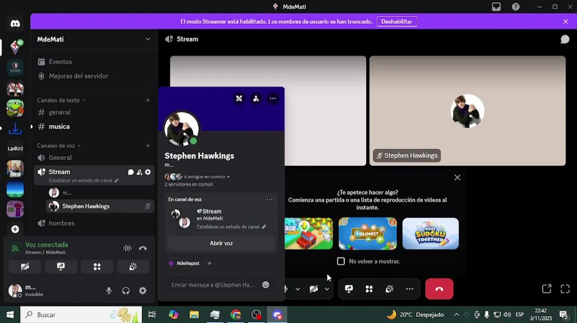The height and width of the screenshot is (323, 577).
Task: Mute the microphone in the user panel
Action: pyautogui.click(x=109, y=291)
